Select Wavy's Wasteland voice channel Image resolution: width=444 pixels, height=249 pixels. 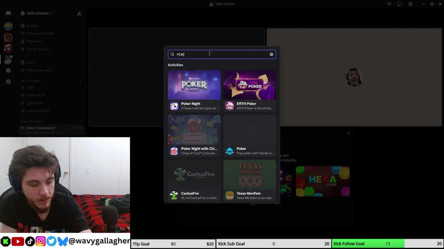(51, 130)
